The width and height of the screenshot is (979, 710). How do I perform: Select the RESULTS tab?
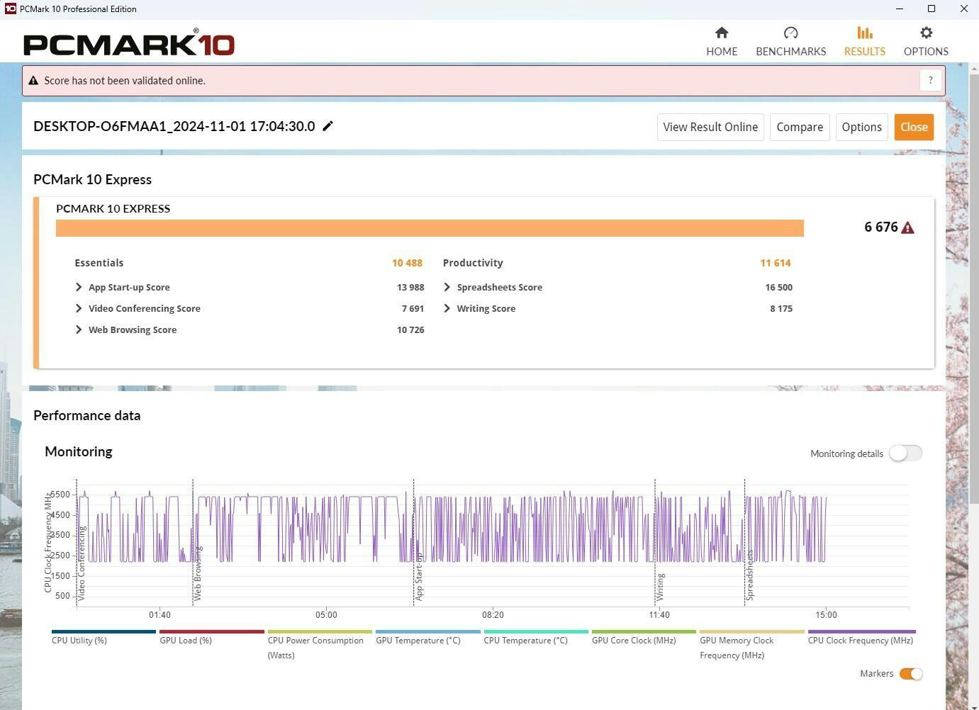[x=864, y=41]
